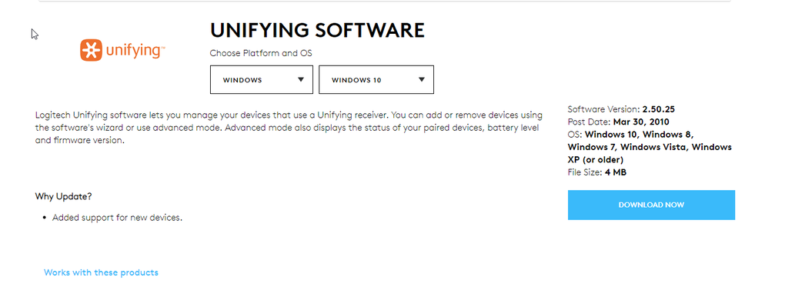Click the supported OS list text

tap(650, 147)
